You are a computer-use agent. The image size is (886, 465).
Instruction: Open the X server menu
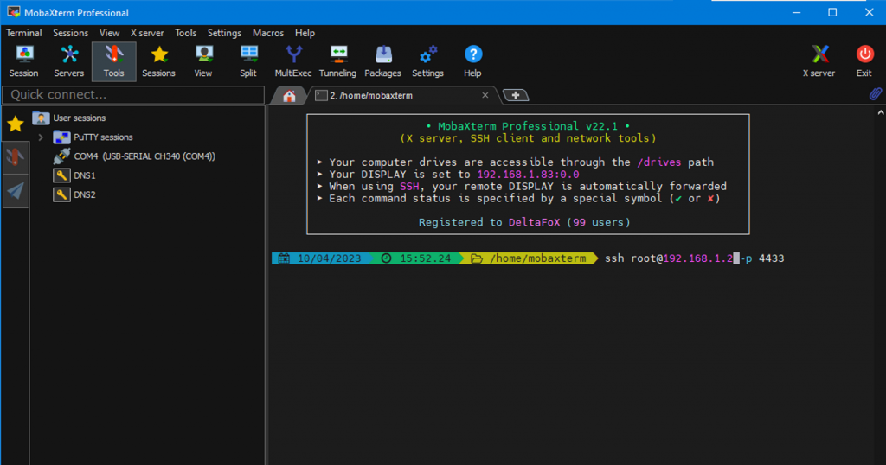[147, 33]
